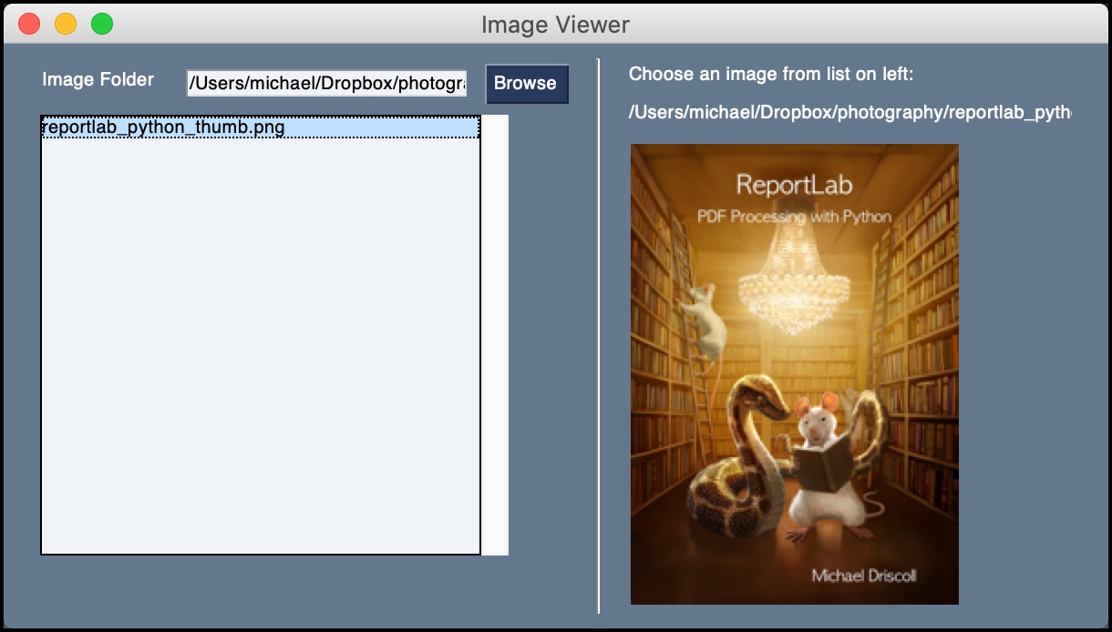Click the image preview thumbnail
Image resolution: width=1112 pixels, height=632 pixels.
(x=794, y=373)
